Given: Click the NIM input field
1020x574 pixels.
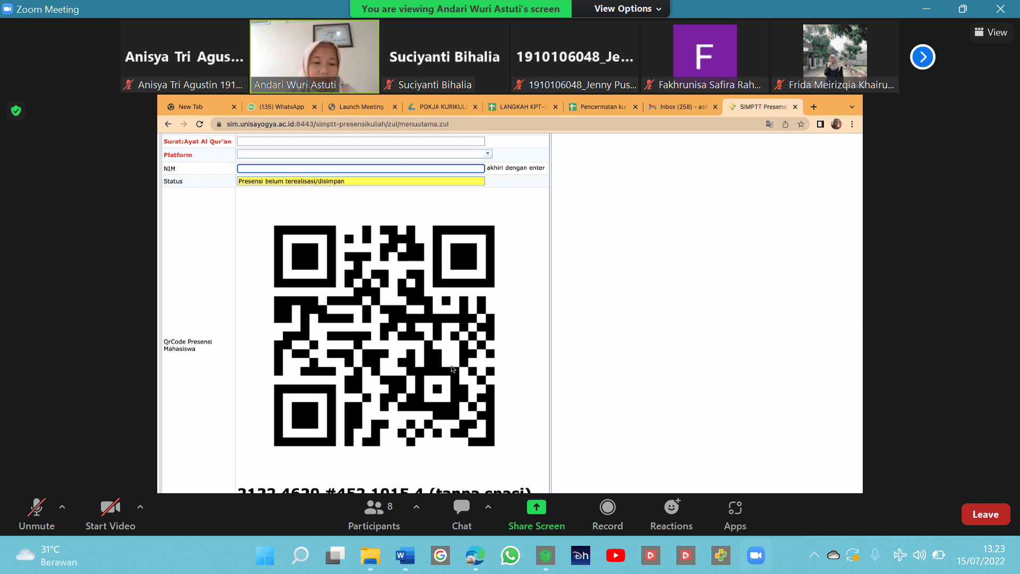Looking at the screenshot, I should (x=361, y=168).
